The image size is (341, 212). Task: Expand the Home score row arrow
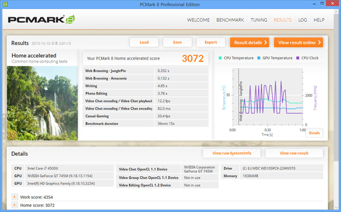[15, 205]
